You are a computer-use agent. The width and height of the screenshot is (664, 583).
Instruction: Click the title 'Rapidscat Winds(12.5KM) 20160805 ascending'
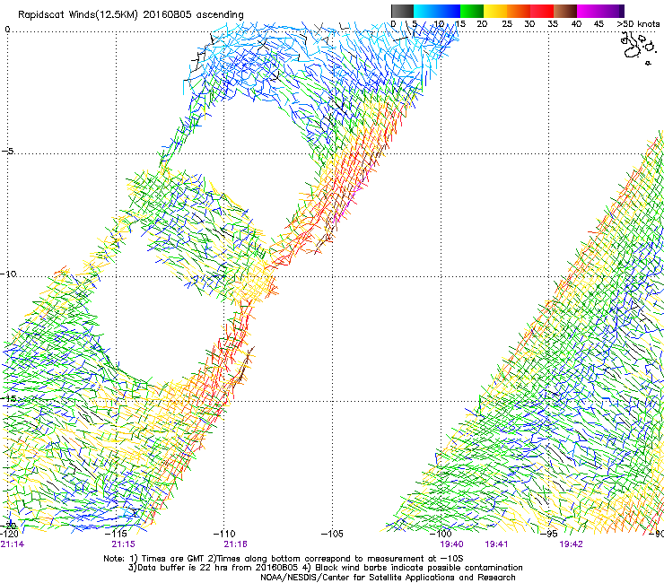pyautogui.click(x=131, y=15)
